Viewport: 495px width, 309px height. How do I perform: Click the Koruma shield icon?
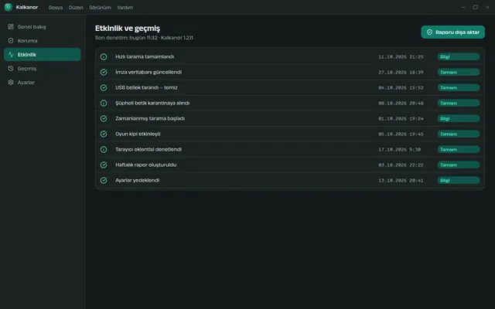coord(11,41)
